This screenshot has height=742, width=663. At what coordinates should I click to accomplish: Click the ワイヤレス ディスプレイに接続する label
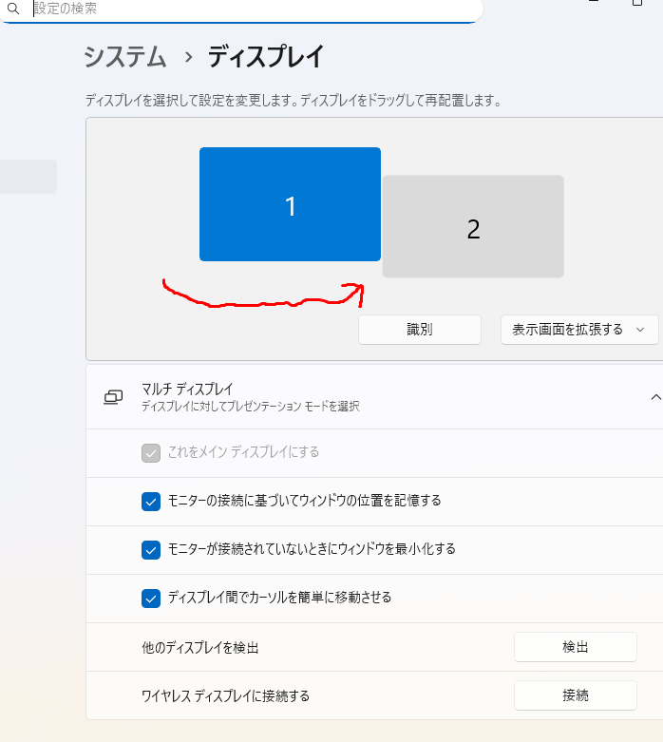(x=225, y=696)
